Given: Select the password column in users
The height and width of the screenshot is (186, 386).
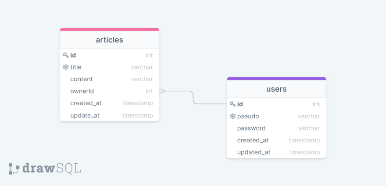Looking at the screenshot, I should pos(276,128).
